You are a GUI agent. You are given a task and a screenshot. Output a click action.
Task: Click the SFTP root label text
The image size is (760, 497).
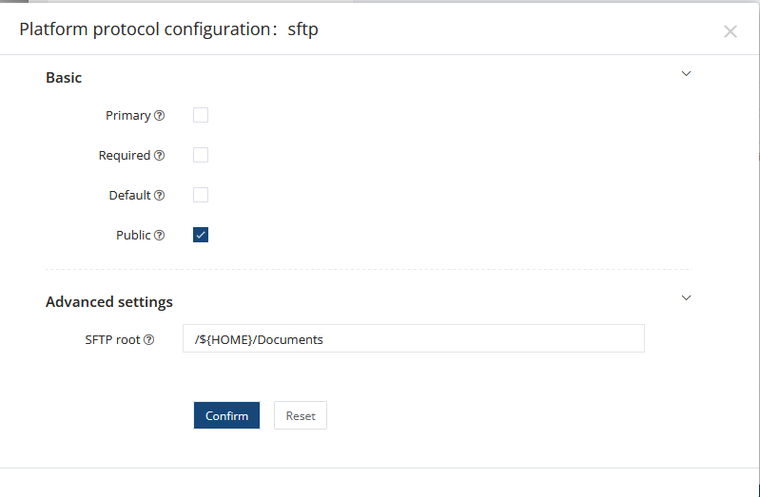point(112,340)
